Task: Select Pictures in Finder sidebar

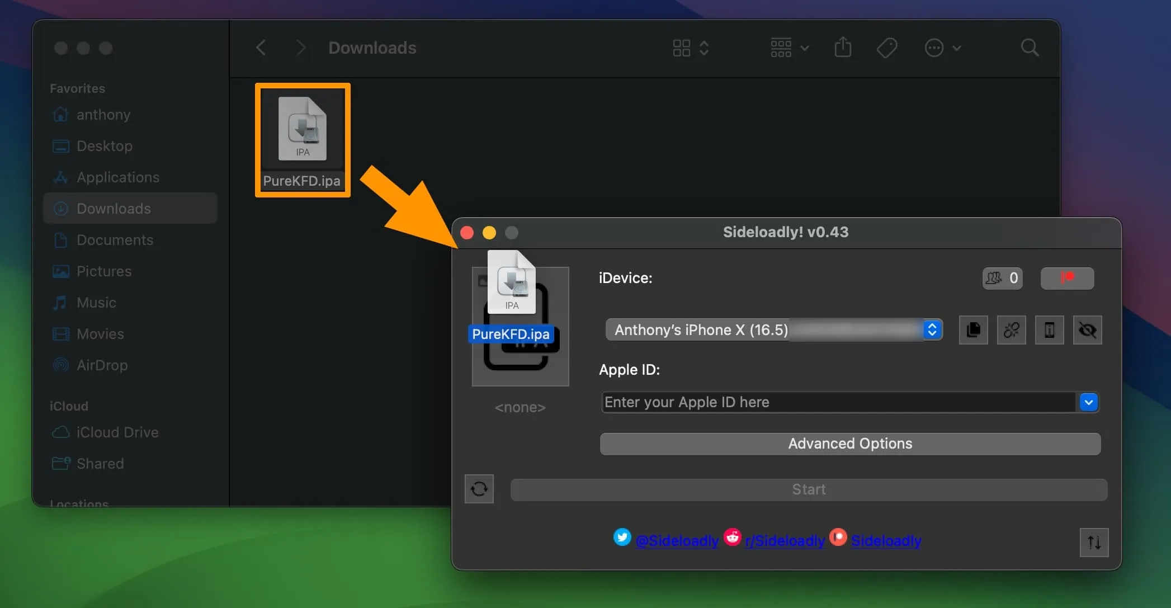Action: [x=130, y=271]
